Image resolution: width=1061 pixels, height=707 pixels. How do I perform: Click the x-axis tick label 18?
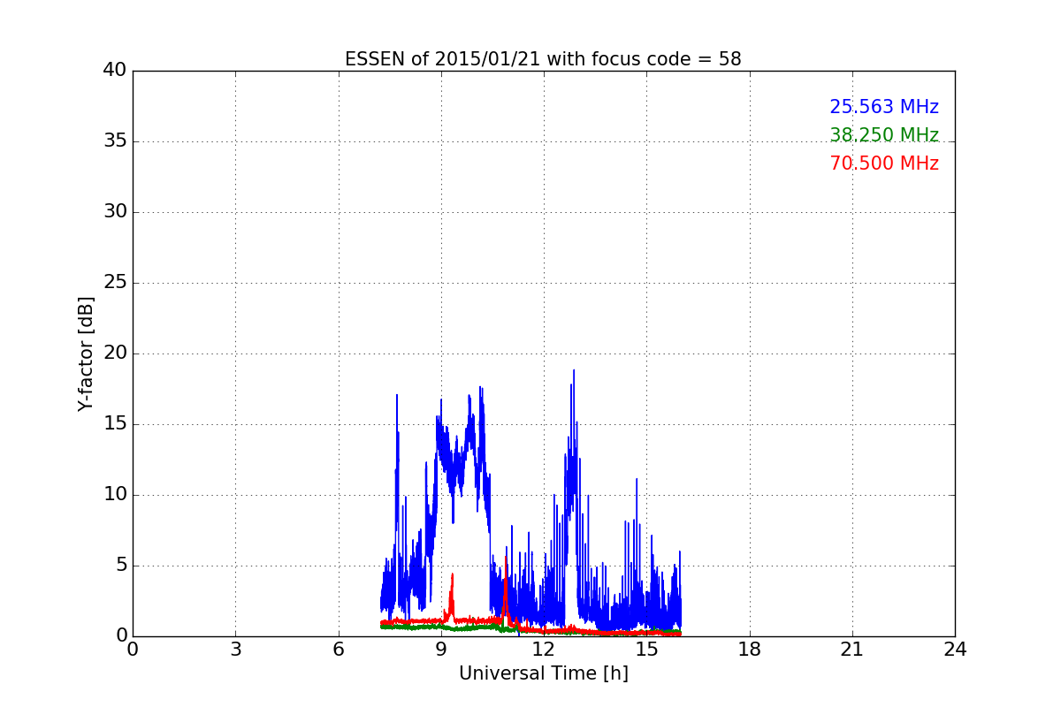point(750,650)
